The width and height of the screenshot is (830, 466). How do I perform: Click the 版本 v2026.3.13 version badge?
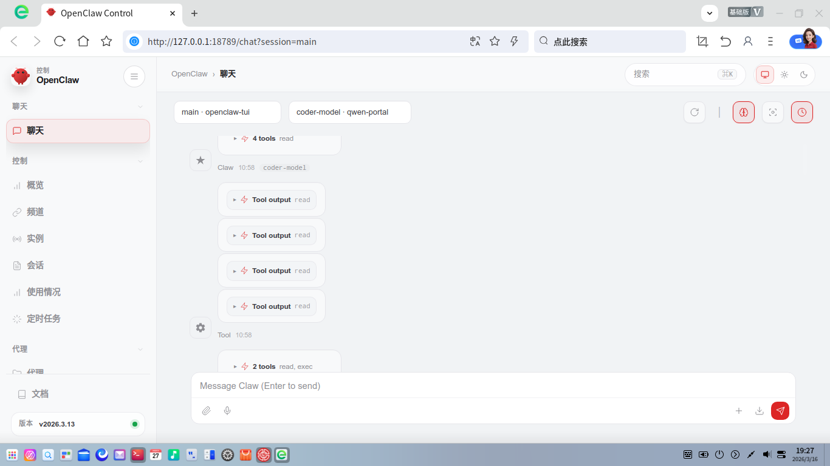pyautogui.click(x=78, y=424)
